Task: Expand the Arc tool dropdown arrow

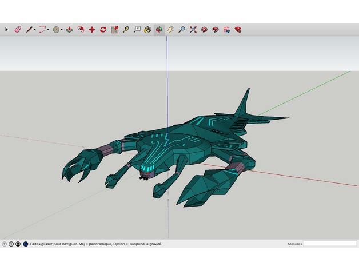Action: pyautogui.click(x=49, y=29)
